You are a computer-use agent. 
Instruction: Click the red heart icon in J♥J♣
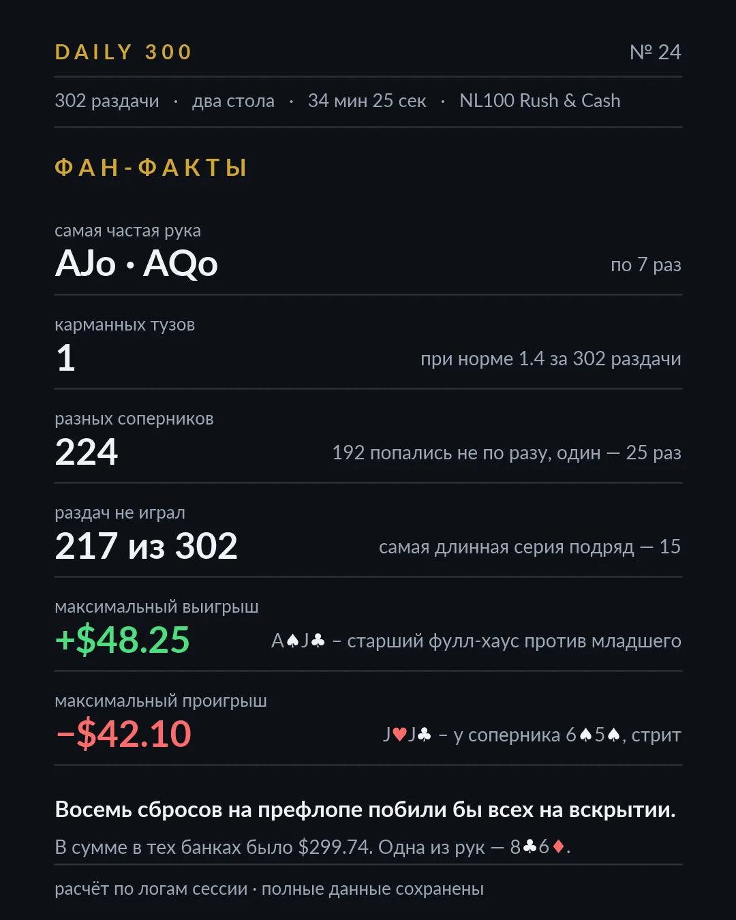399,735
